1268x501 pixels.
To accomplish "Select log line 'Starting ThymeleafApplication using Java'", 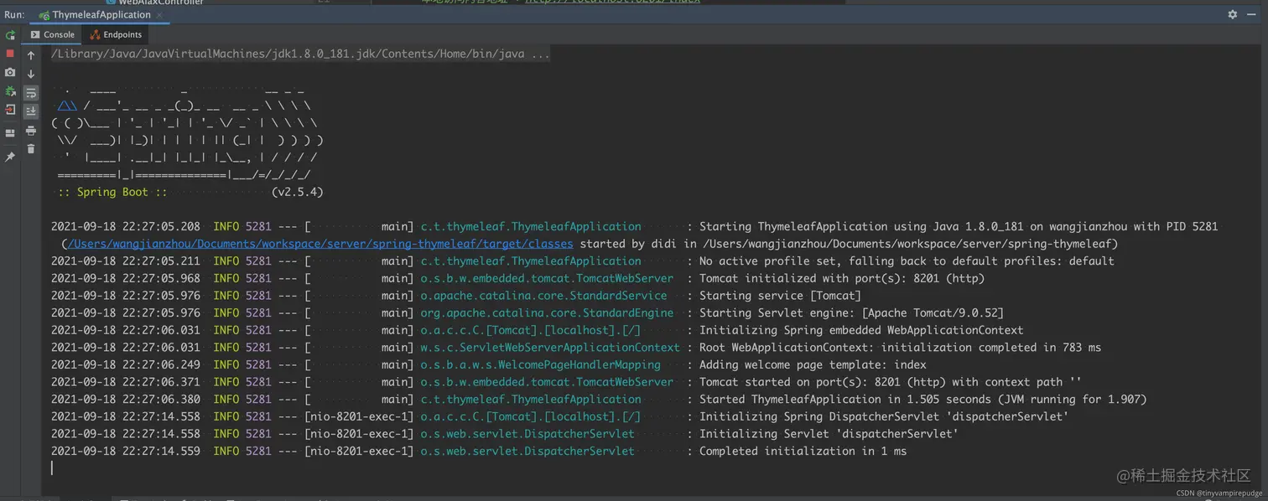I will (x=959, y=226).
